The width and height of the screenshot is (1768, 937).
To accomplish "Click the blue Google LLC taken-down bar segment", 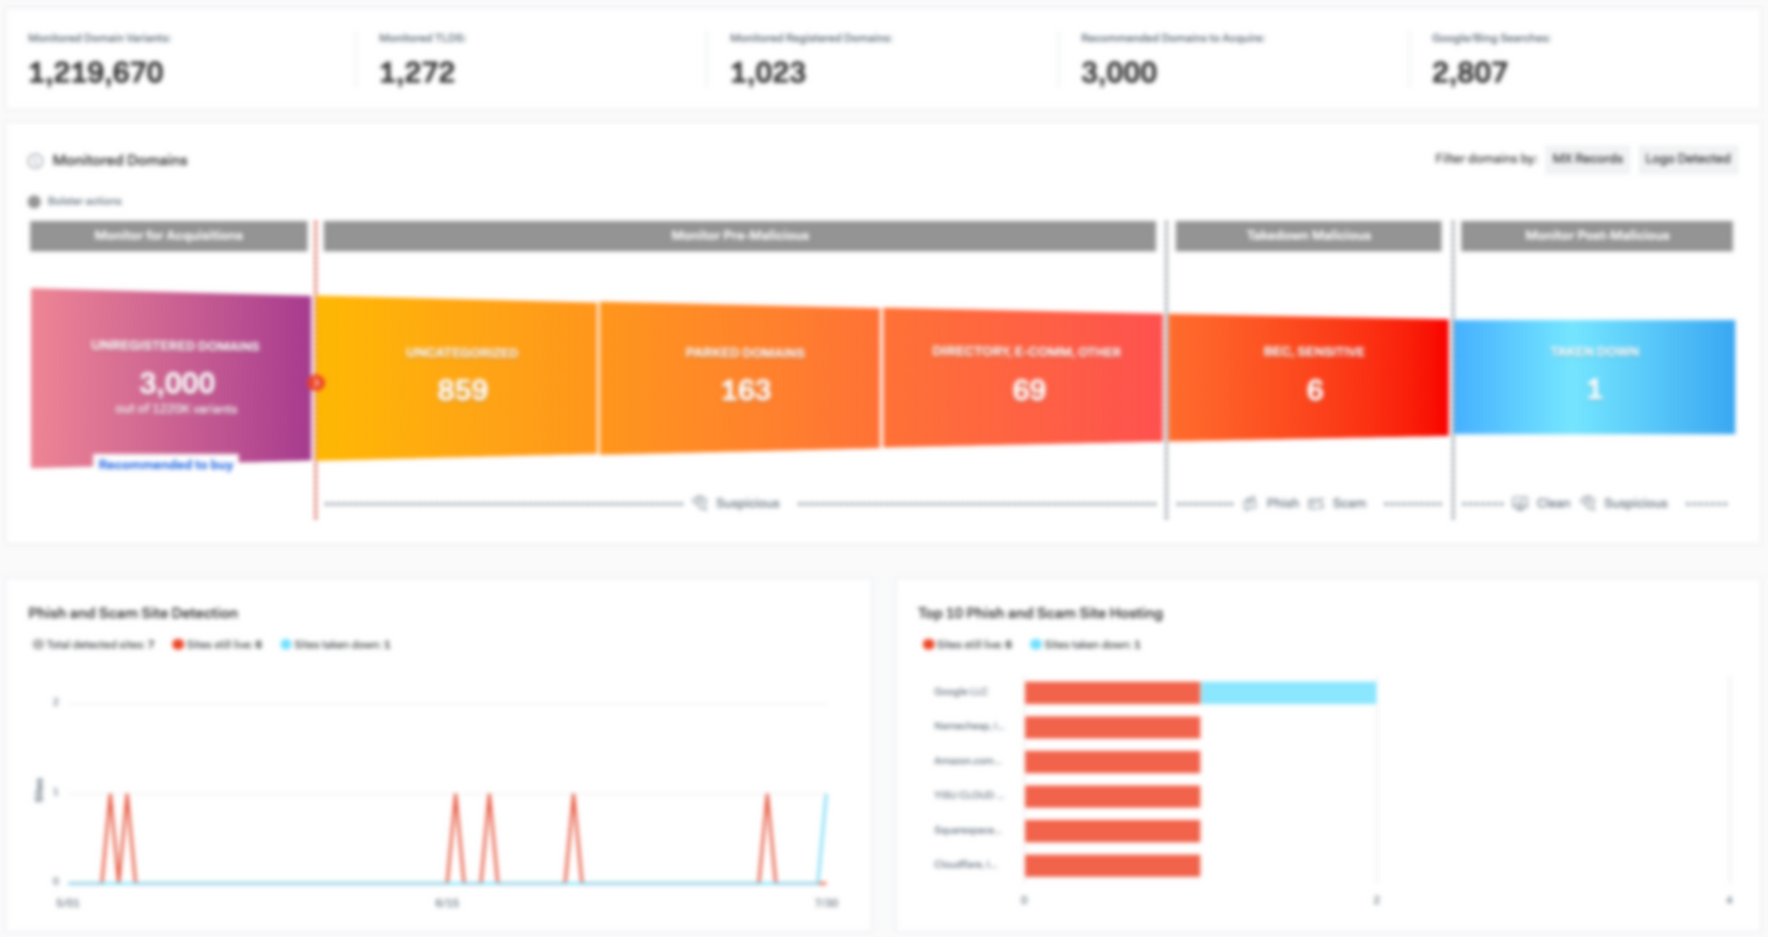I will [1288, 692].
